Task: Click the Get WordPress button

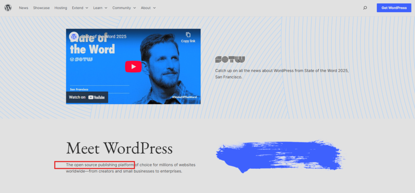Action: tap(394, 8)
